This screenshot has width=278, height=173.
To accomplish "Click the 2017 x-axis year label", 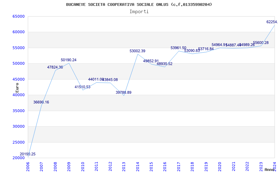I will pyautogui.click(x=179, y=166).
